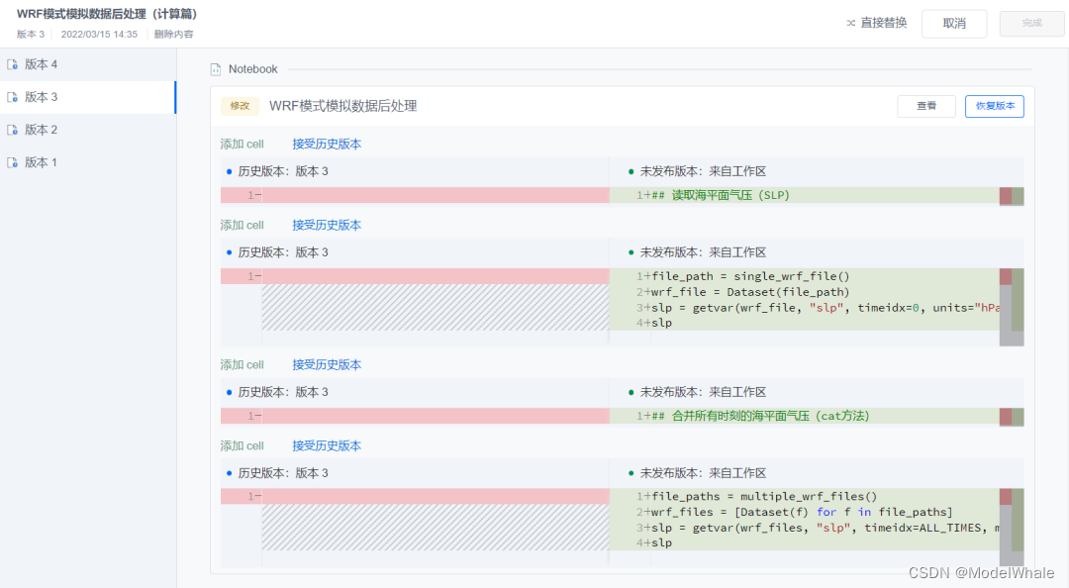Click the 恢复版本 button
This screenshot has width=1069, height=588.
pyautogui.click(x=994, y=106)
